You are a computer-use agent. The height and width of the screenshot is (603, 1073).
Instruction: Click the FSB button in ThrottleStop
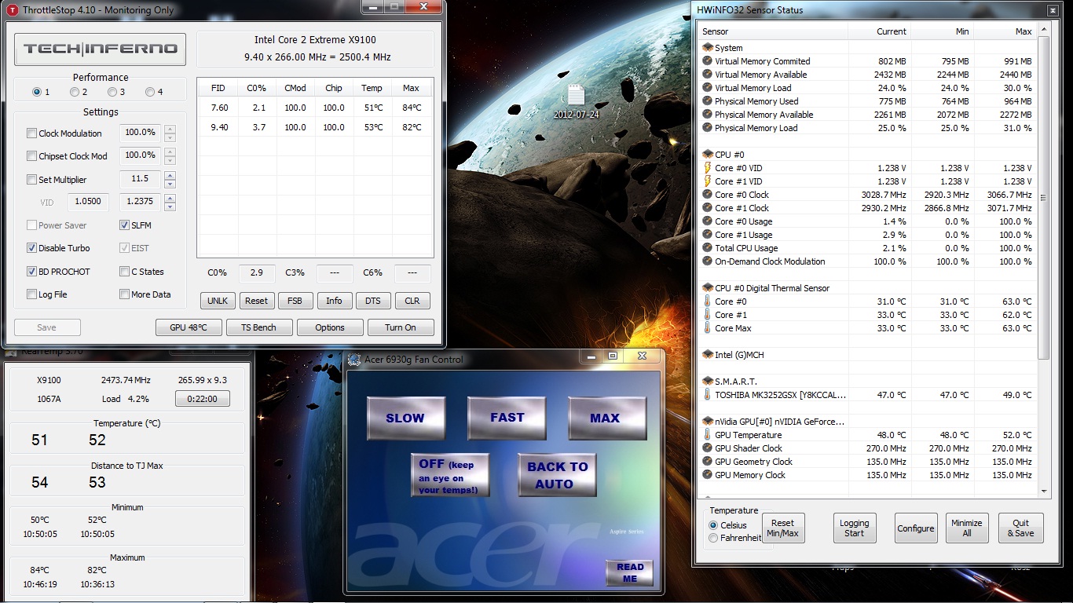(295, 301)
